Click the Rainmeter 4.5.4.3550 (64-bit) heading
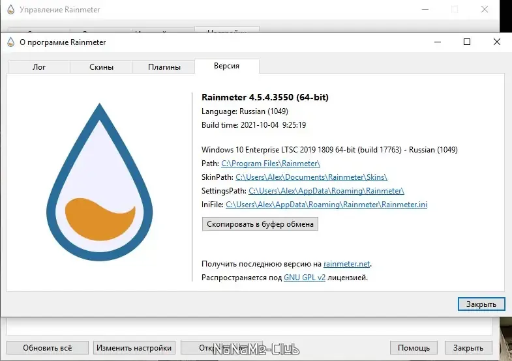This screenshot has width=512, height=361. pos(265,97)
